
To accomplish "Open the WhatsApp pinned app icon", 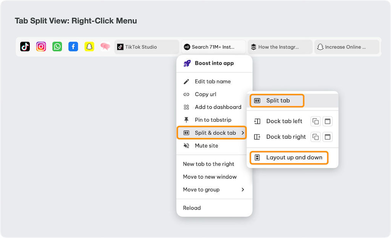I will [57, 47].
